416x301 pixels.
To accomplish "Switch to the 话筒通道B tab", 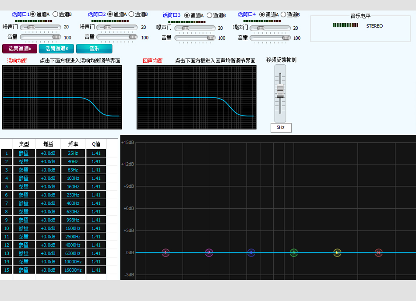I will click(56, 49).
